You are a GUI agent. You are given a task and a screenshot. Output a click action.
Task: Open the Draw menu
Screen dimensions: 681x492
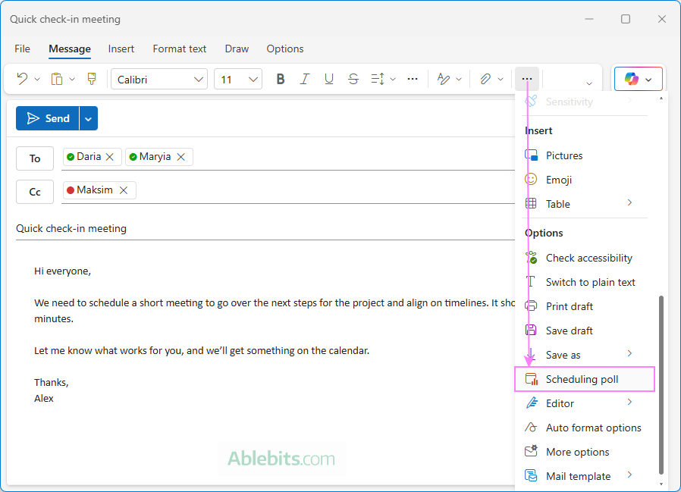coord(236,49)
